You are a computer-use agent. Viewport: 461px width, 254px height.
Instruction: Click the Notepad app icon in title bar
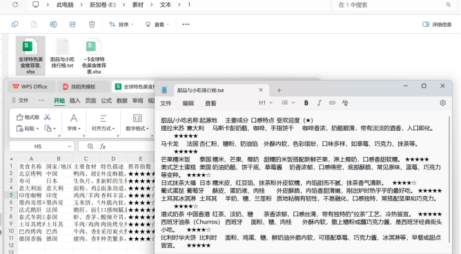[164, 90]
